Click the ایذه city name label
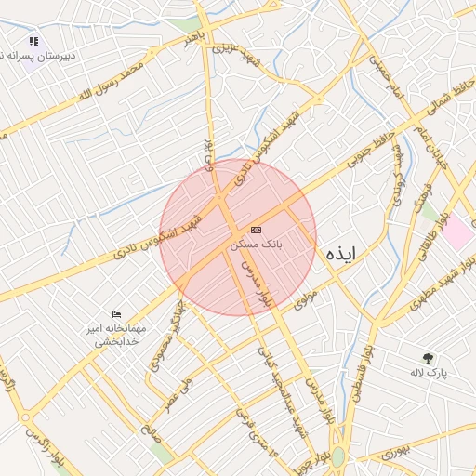 [341, 254]
